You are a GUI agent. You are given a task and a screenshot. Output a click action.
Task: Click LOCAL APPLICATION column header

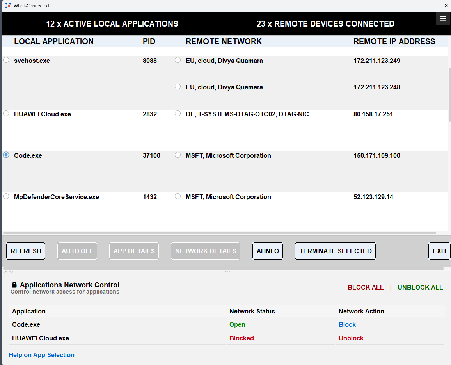point(54,41)
